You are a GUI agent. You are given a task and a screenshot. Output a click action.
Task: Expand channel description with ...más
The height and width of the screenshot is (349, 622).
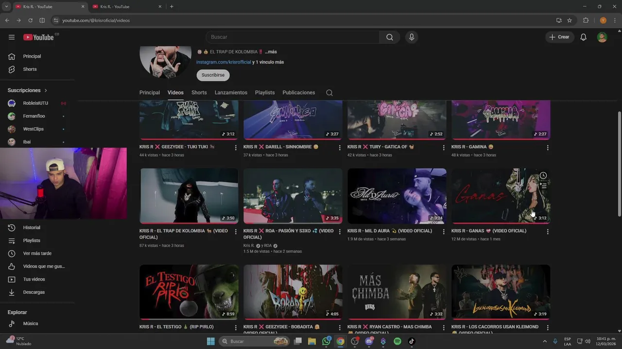coord(271,52)
